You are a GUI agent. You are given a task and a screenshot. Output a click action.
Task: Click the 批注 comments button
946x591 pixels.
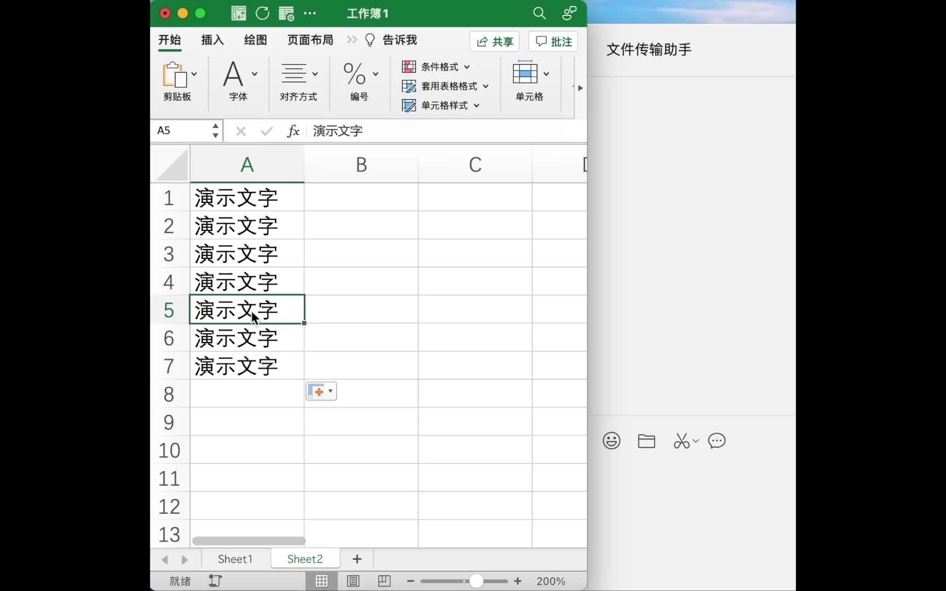click(x=552, y=41)
